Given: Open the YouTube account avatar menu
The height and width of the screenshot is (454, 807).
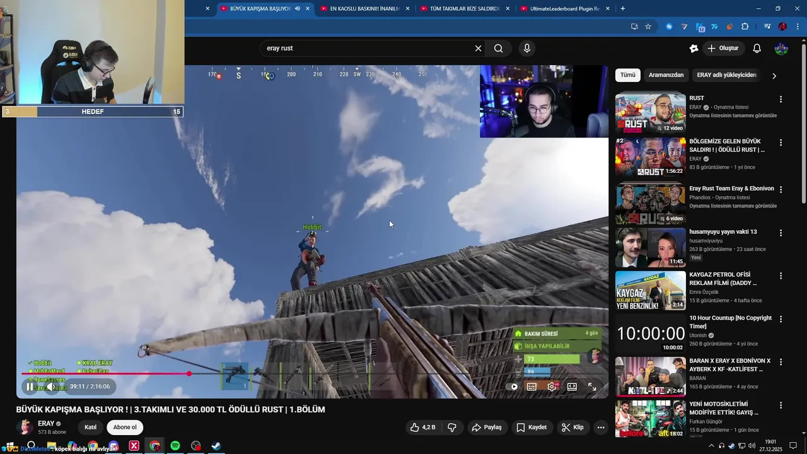Looking at the screenshot, I should (x=782, y=49).
